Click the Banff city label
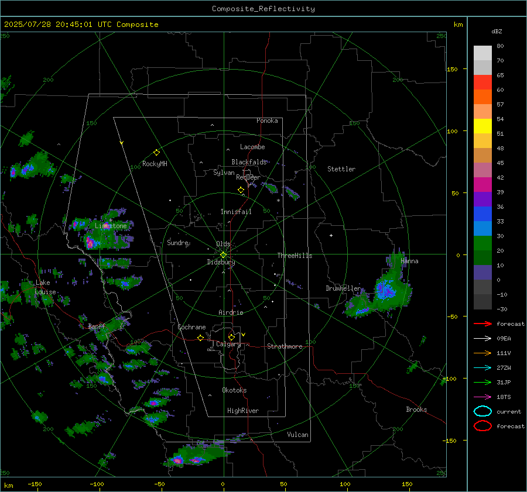Image resolution: width=527 pixels, height=492 pixels. tap(97, 326)
